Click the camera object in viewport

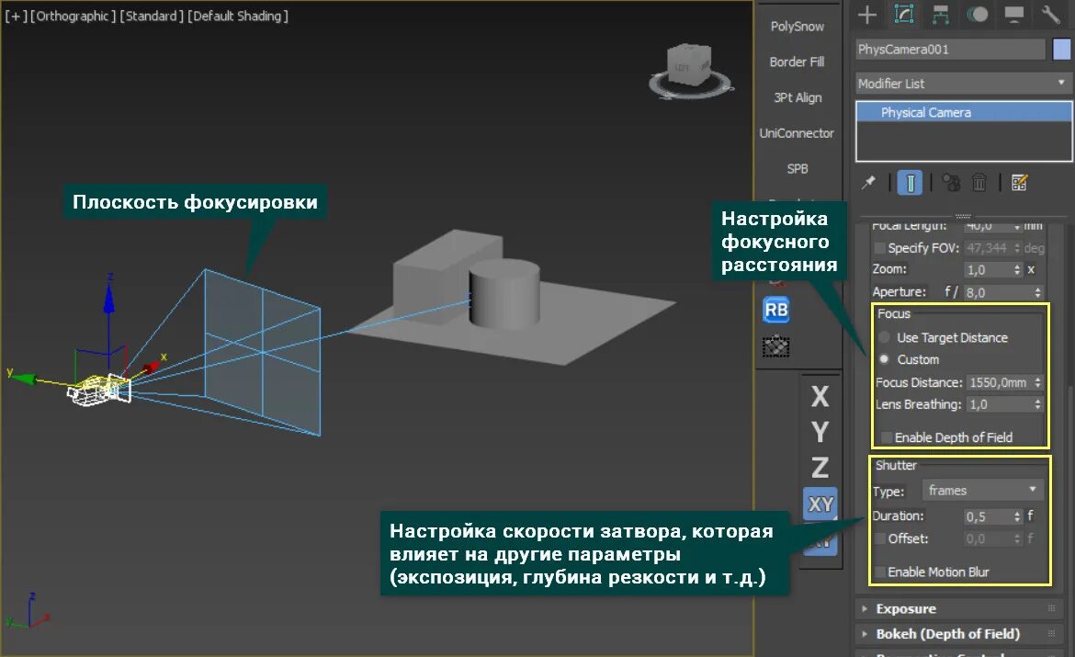(x=98, y=389)
